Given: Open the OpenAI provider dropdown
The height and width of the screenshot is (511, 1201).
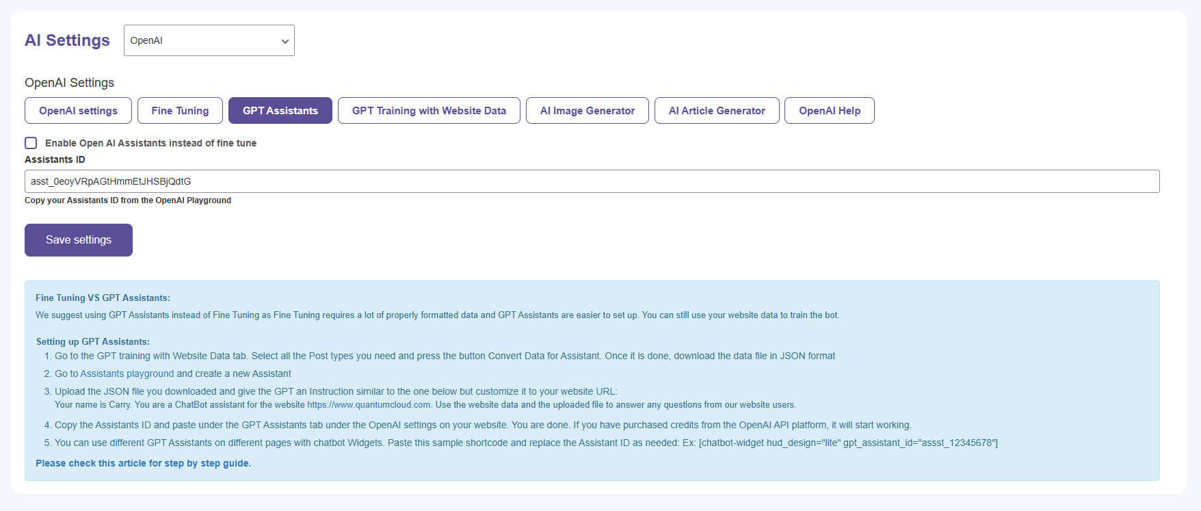Looking at the screenshot, I should pos(209,40).
